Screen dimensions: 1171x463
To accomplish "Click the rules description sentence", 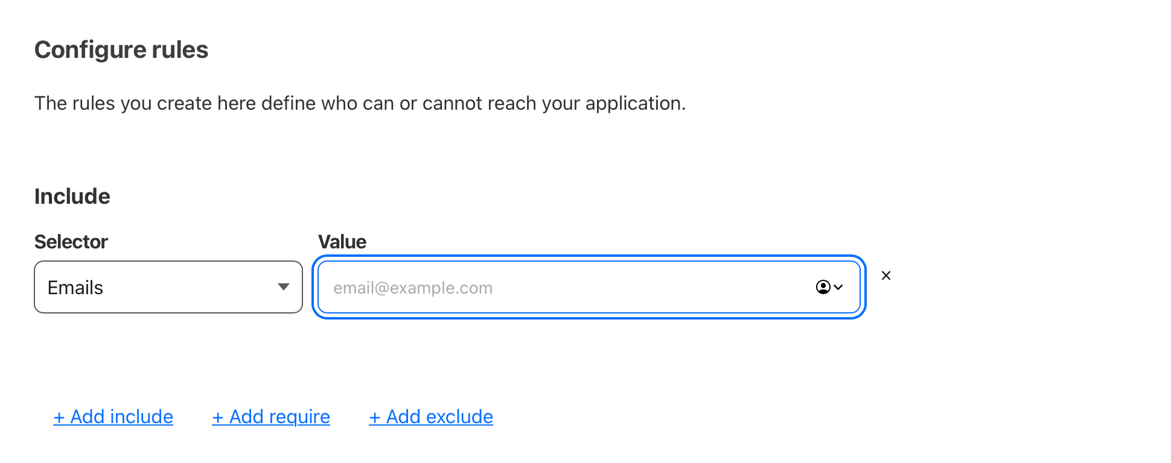I will [360, 103].
